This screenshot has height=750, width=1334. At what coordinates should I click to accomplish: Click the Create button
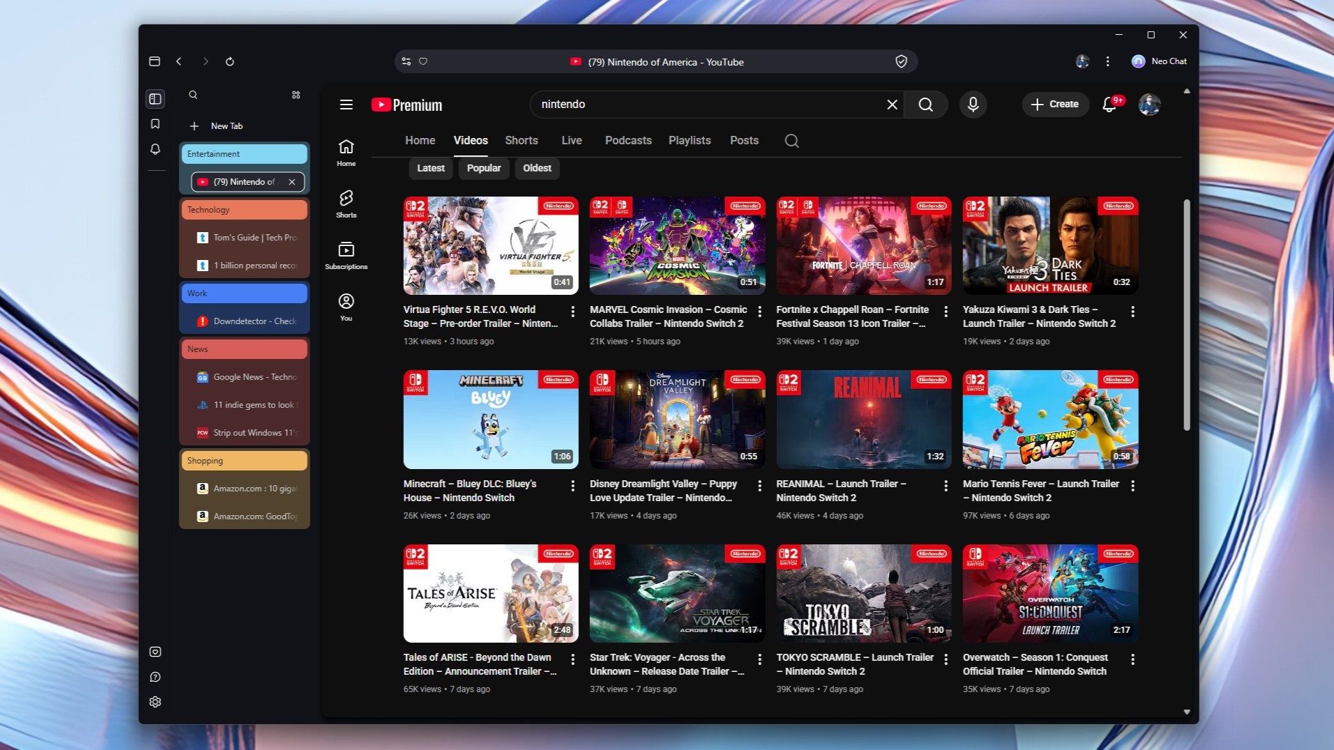tap(1055, 105)
